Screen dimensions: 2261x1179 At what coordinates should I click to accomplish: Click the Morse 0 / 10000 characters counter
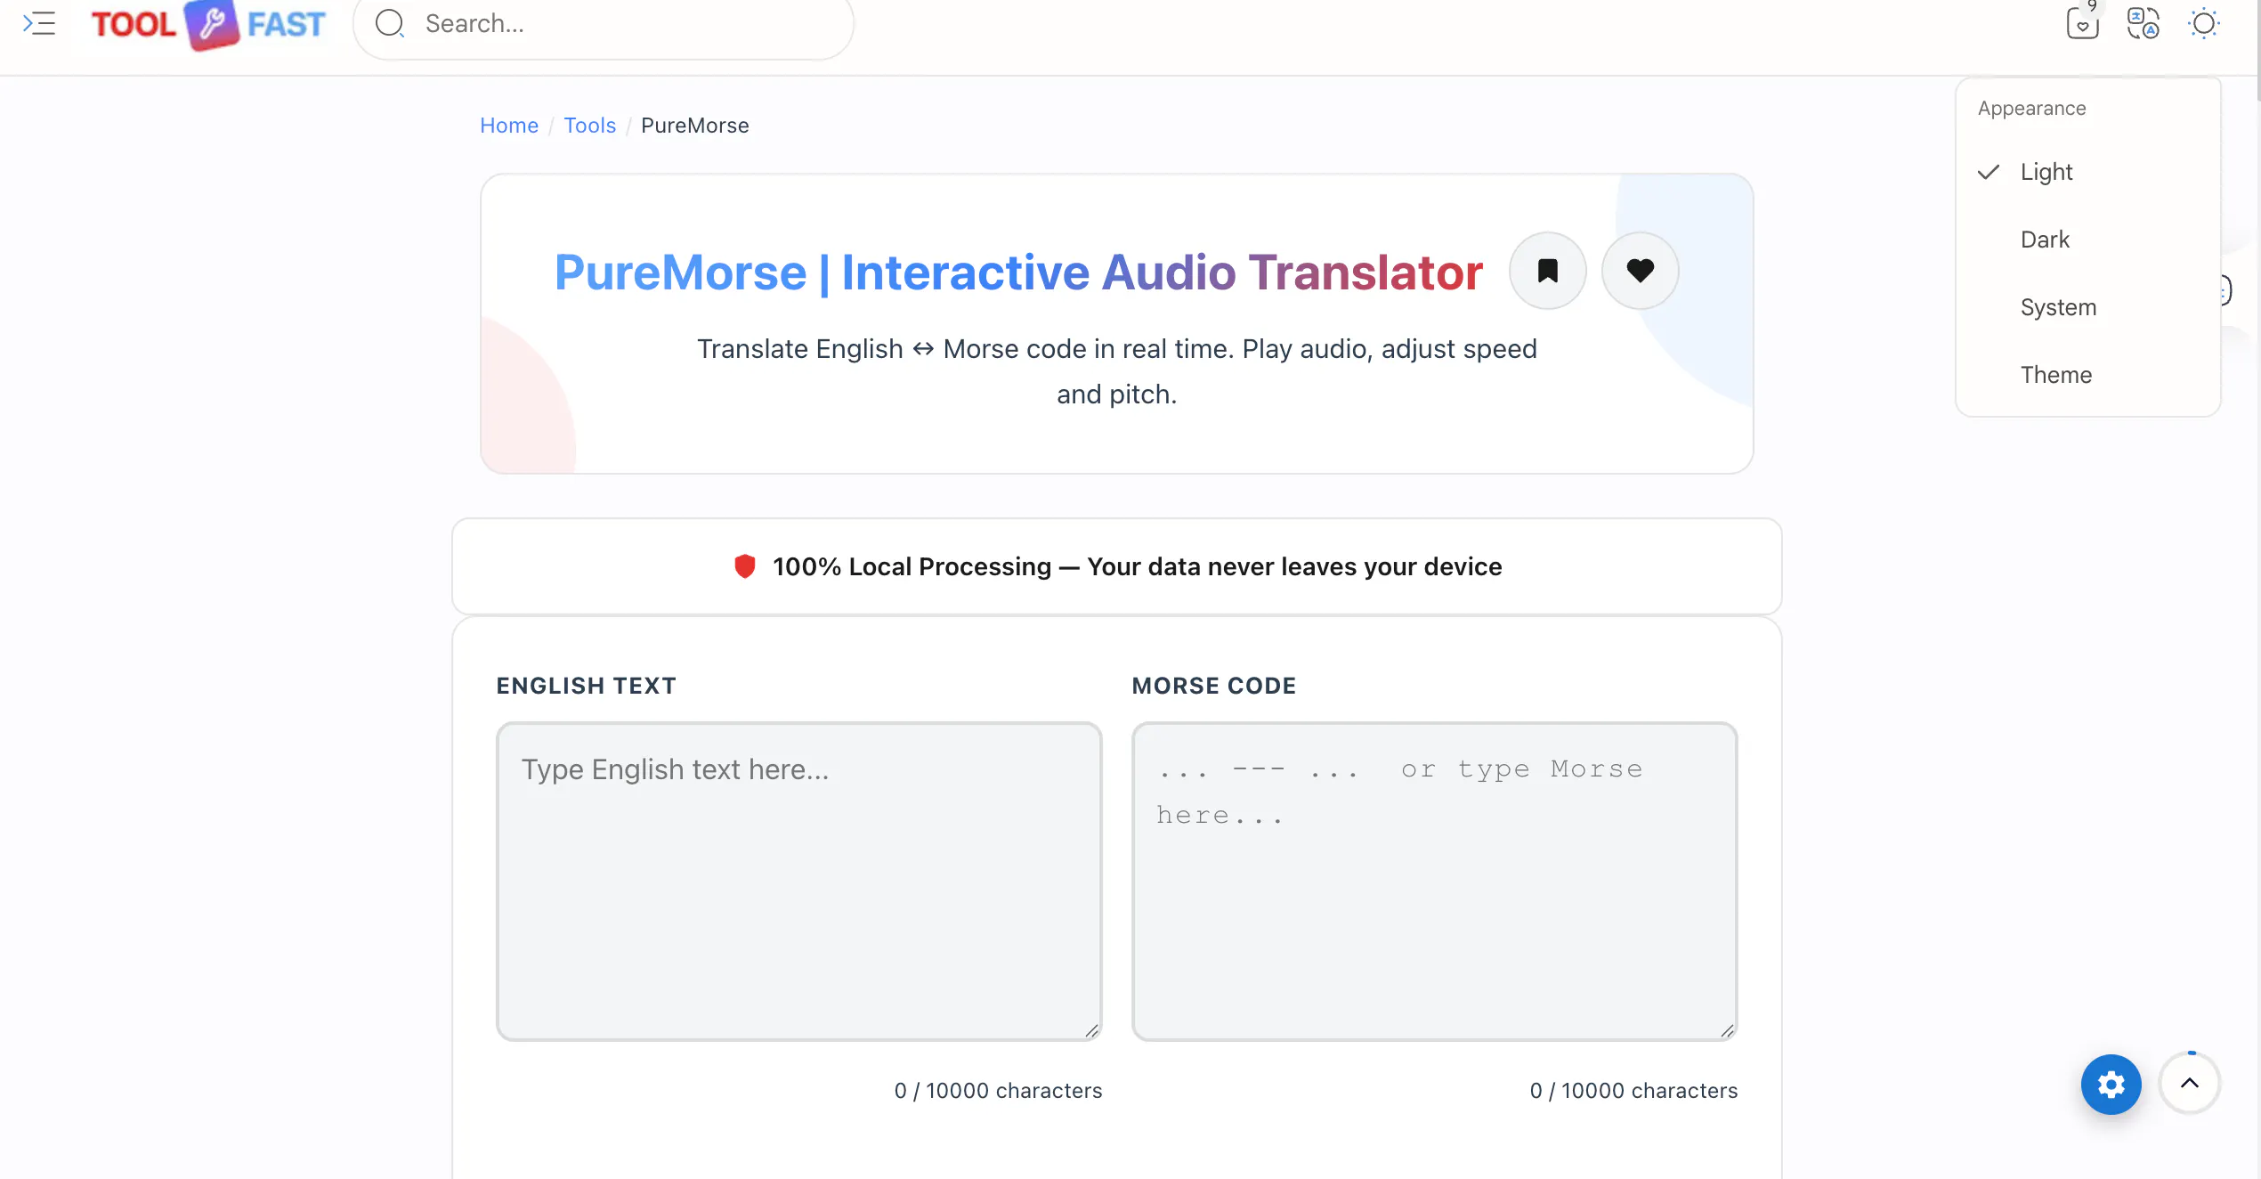tap(1633, 1091)
